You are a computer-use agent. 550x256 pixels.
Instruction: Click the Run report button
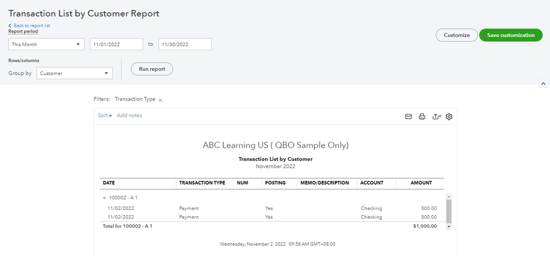[151, 69]
